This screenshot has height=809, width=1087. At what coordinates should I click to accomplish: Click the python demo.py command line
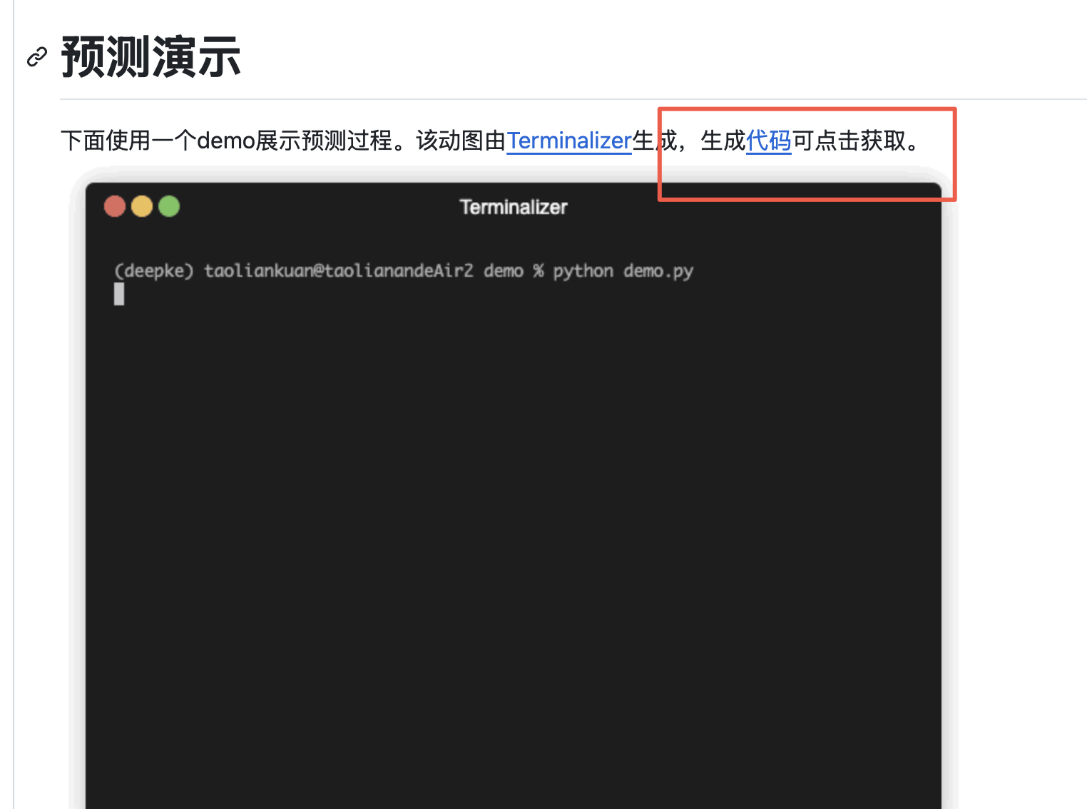[x=404, y=271]
